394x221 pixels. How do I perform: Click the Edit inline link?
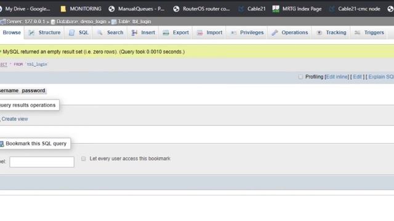pyautogui.click(x=337, y=77)
